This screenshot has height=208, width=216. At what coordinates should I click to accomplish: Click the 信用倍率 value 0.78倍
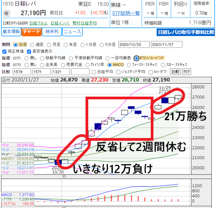(201, 13)
